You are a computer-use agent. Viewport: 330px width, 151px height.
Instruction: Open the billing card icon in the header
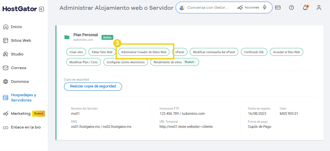click(278, 8)
